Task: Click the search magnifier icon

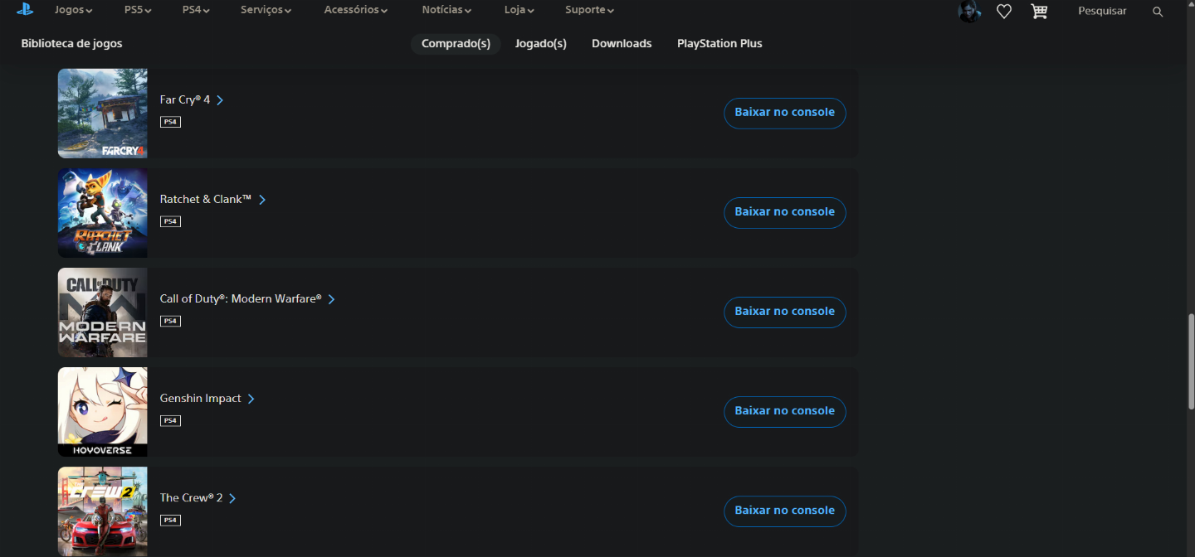Action: 1158,12
